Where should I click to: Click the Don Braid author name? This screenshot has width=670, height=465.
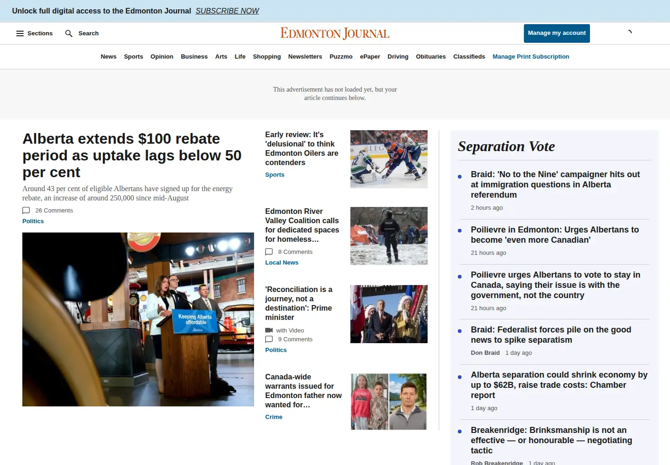point(485,353)
